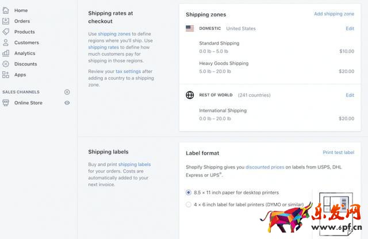368x239 pixels.
Task: Click the Apps grid icon
Action: point(6,75)
